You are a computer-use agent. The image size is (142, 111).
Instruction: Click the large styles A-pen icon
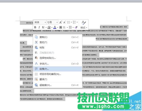point(84,23)
